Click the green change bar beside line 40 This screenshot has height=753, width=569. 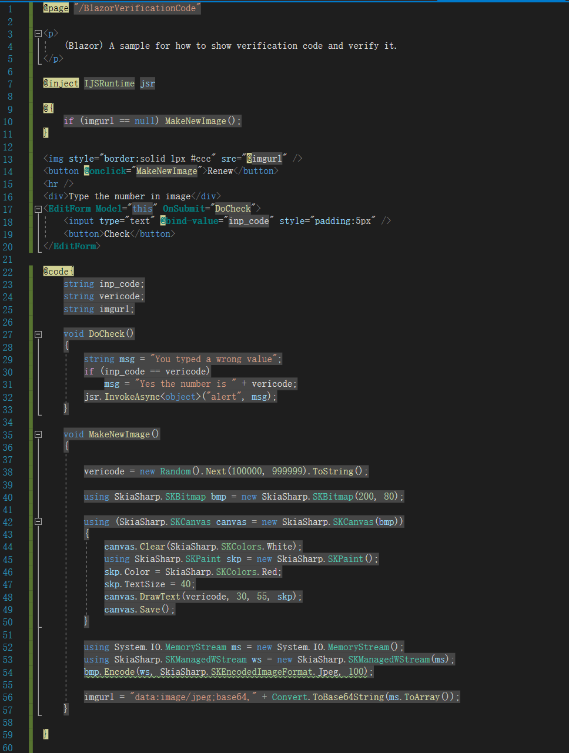[x=30, y=497]
